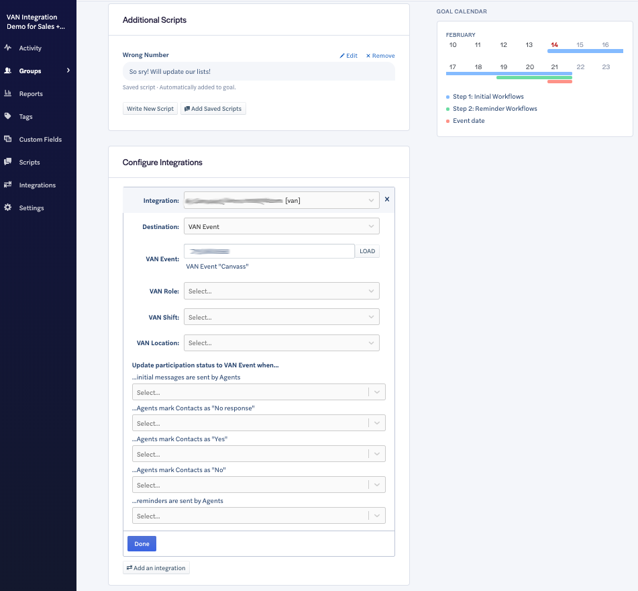The image size is (638, 591).
Task: Open dropdown for Contacts marked "Yes"
Action: pos(259,454)
